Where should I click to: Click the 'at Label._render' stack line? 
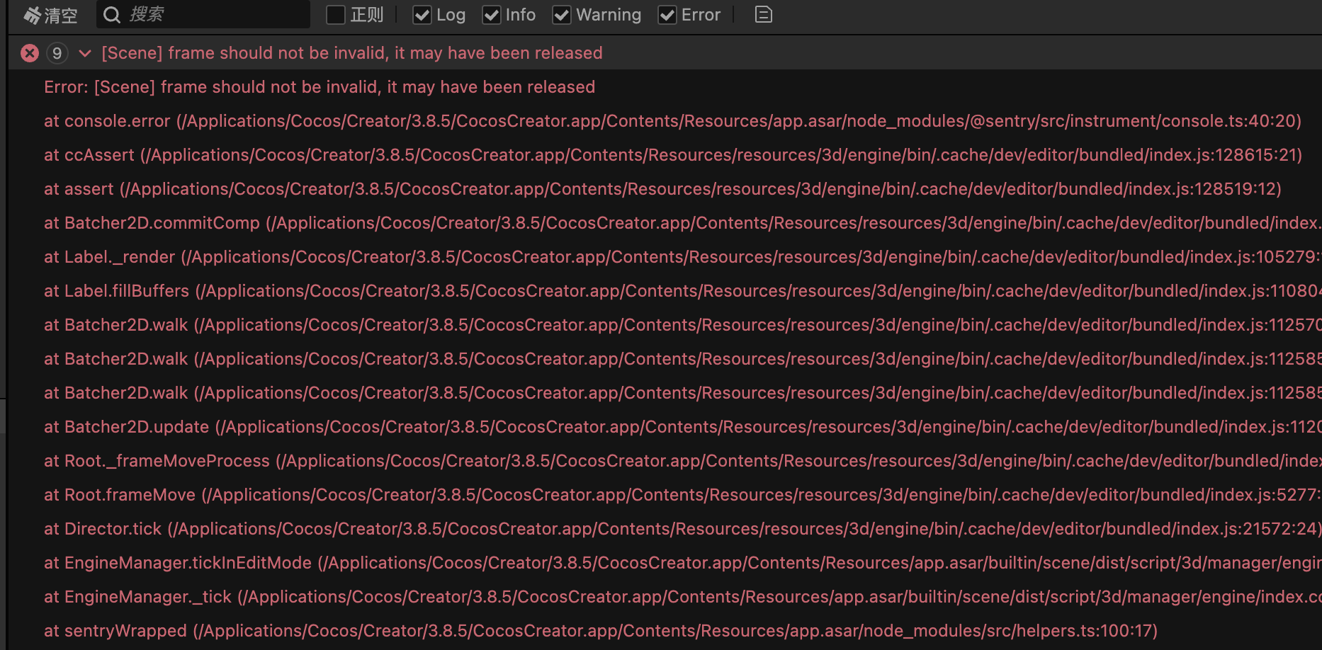pos(683,257)
